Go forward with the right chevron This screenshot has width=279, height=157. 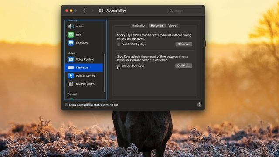coord(92,10)
